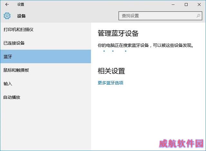The width and height of the screenshot is (206, 151).
Task: Click the 管理蓝牙设备 heading
Action: click(118, 33)
